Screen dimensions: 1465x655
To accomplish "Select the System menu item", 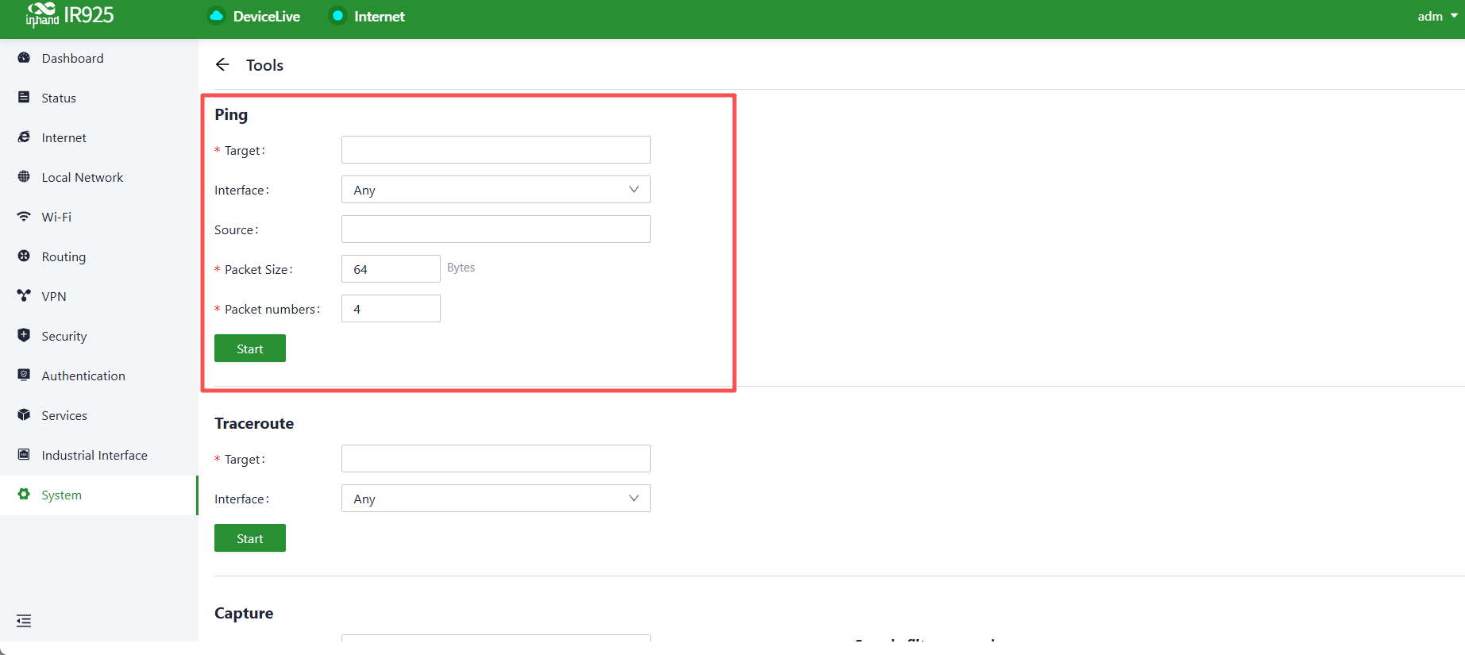I will click(x=98, y=495).
